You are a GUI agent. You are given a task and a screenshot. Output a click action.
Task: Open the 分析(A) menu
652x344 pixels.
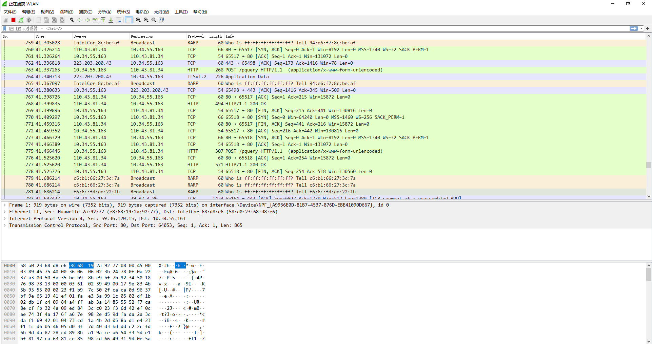tap(105, 12)
